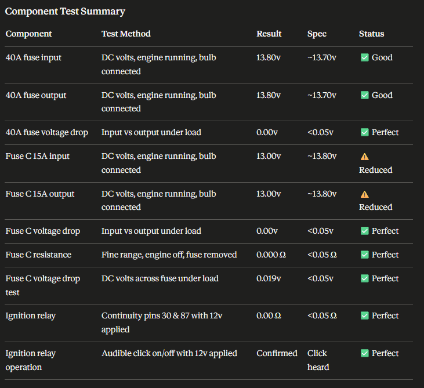Click green check icon for 40A fuse output
The height and width of the screenshot is (388, 424).
[364, 95]
